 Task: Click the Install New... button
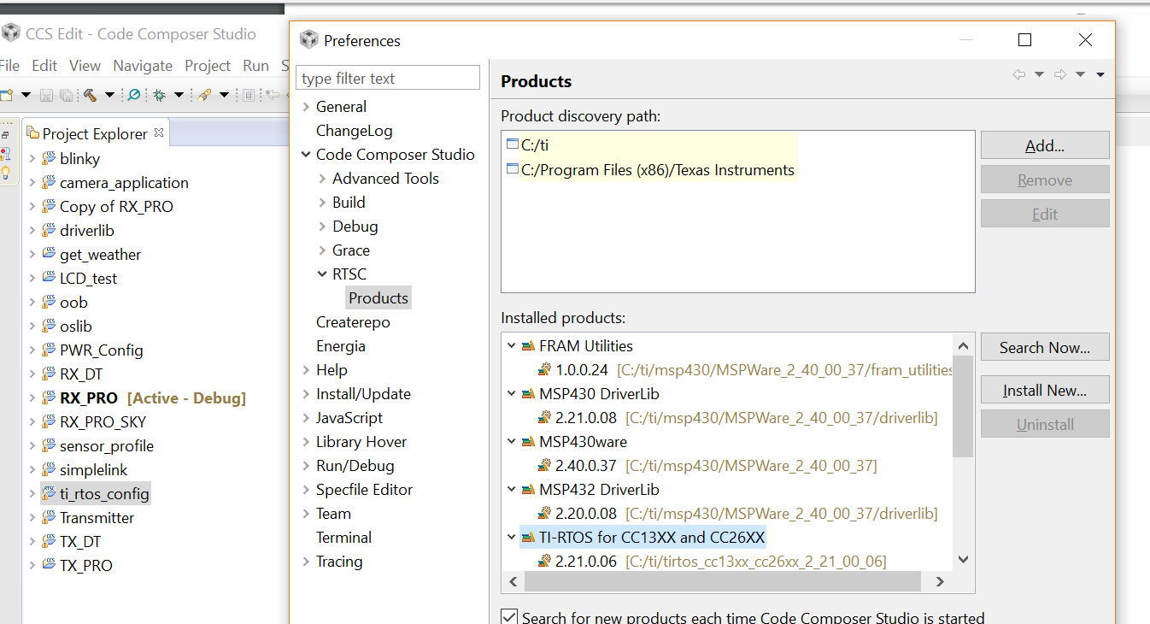1045,390
